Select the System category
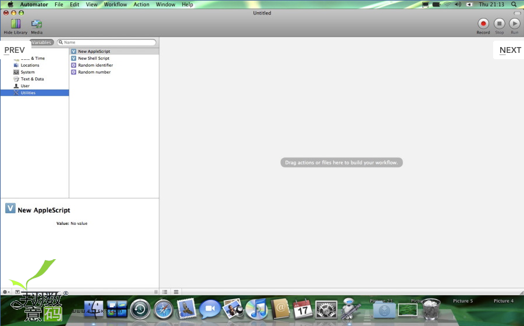 [35, 72]
